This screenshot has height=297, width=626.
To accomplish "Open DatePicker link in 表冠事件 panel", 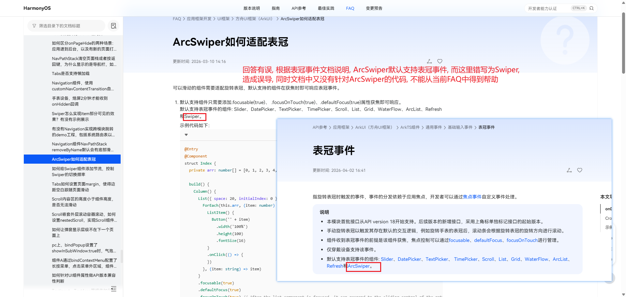I will point(410,259).
